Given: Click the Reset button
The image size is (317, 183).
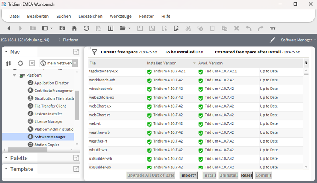Looking at the screenshot, I should 247,175.
